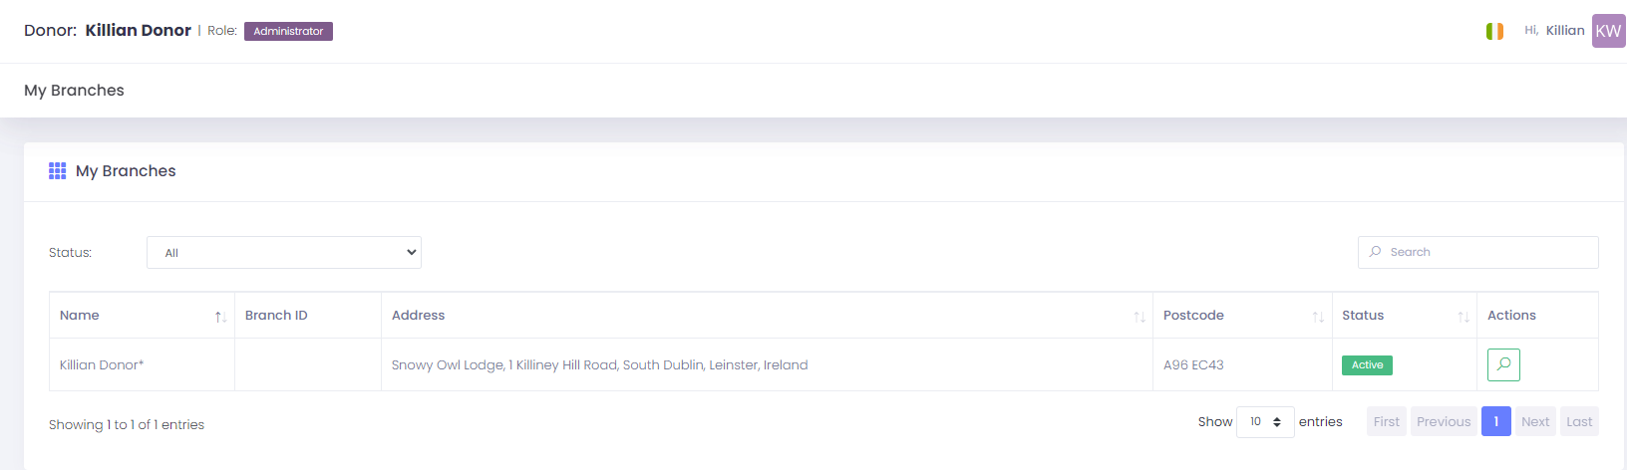Click the My Branches breadcrumb title
Viewport: 1627px width, 470px height.
tap(74, 91)
